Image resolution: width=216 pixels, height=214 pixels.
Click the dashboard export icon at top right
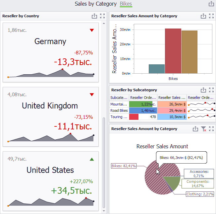click(x=211, y=4)
